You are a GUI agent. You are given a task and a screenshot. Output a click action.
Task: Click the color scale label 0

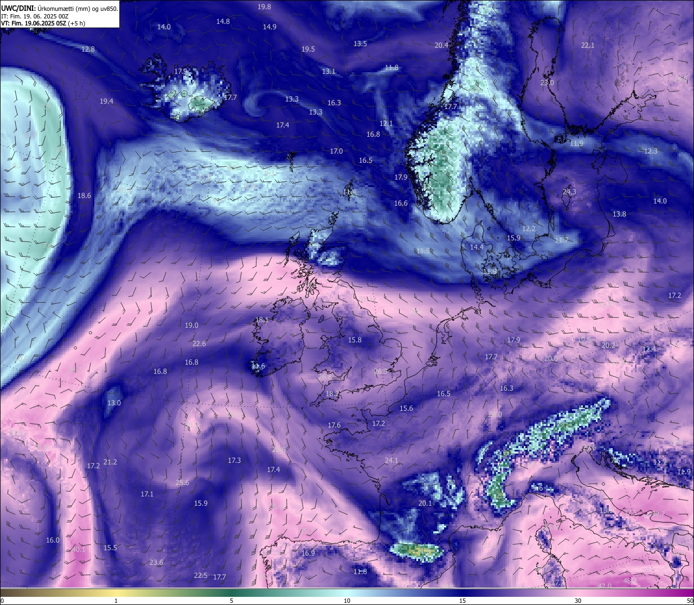2,601
